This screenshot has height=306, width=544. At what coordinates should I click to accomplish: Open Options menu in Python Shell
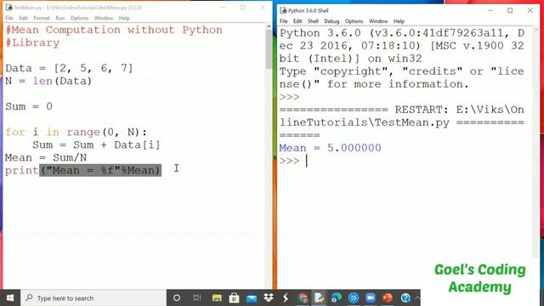354,21
